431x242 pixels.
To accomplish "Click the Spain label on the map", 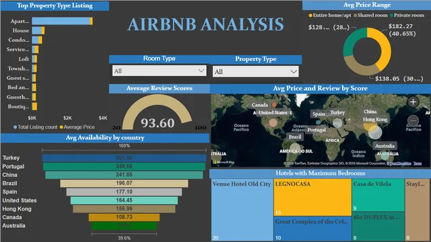I will tap(319, 114).
